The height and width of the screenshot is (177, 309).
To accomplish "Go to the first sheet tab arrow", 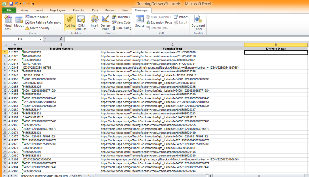I will (4, 175).
